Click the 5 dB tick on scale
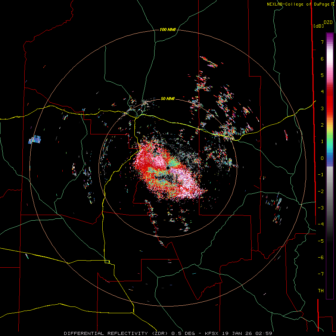 click(322, 75)
